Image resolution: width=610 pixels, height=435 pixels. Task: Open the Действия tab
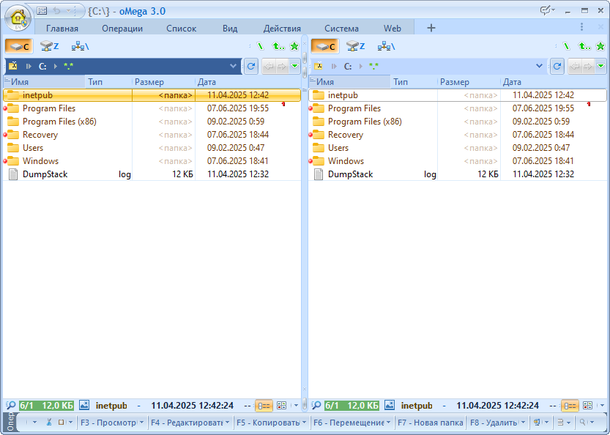pos(282,29)
